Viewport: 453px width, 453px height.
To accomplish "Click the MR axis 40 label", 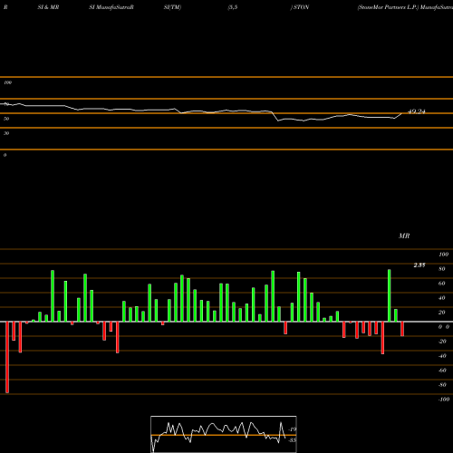I will [442, 298].
